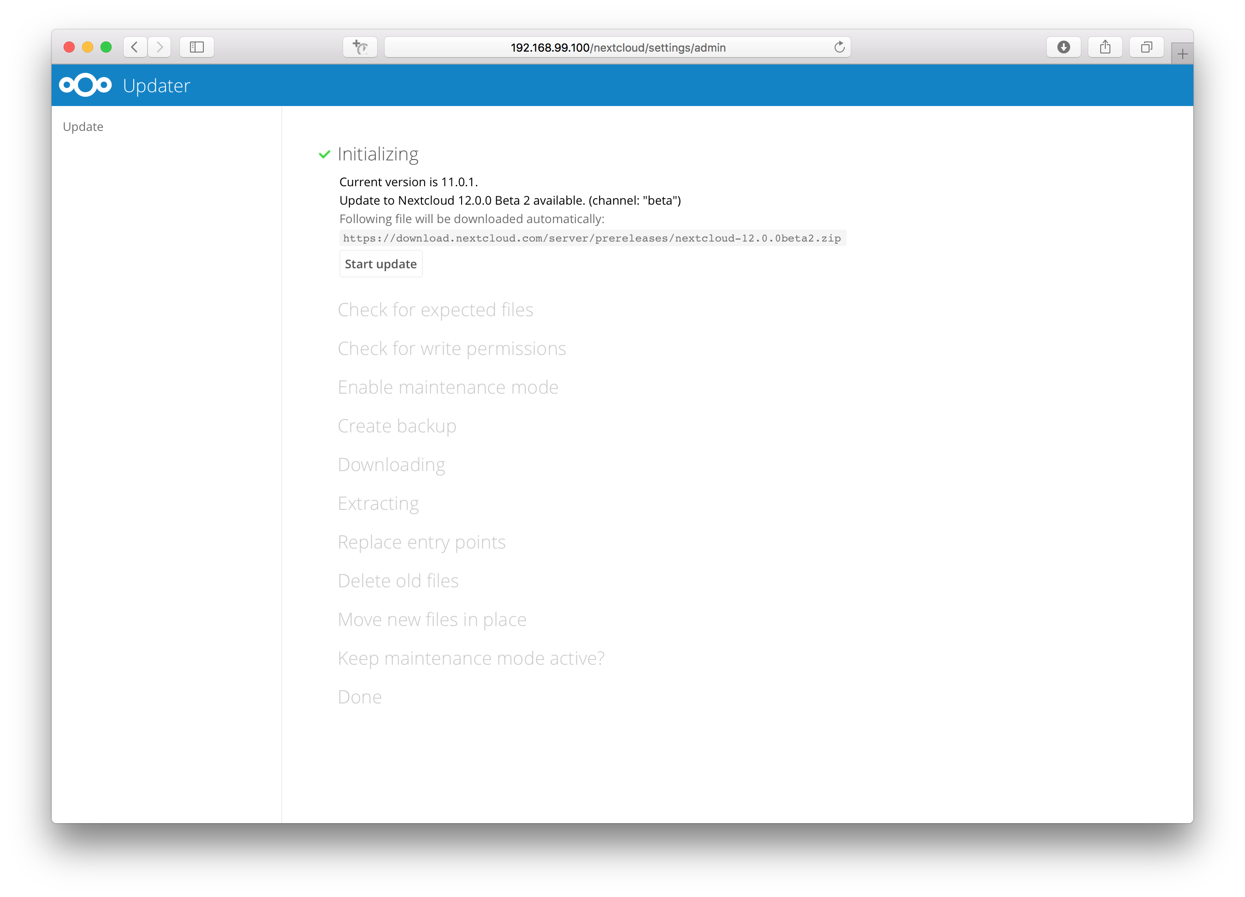Click the Start update button
Image resolution: width=1245 pixels, height=897 pixels.
coord(380,263)
